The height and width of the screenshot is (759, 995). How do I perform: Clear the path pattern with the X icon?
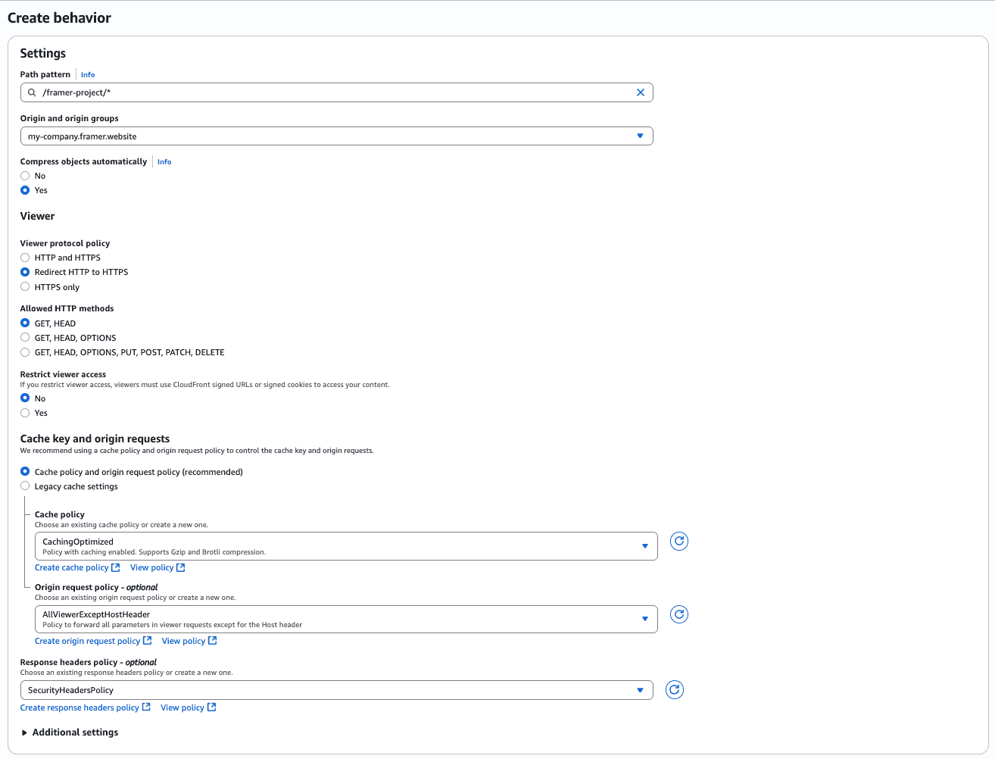(641, 92)
